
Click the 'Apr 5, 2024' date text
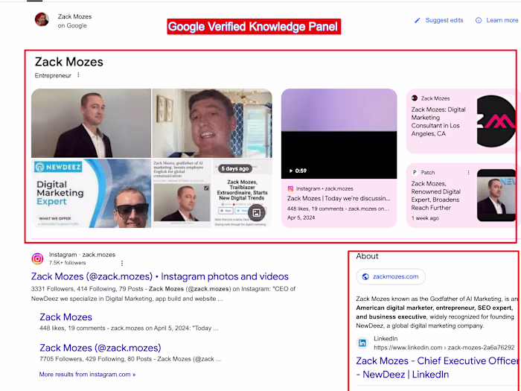click(x=301, y=217)
